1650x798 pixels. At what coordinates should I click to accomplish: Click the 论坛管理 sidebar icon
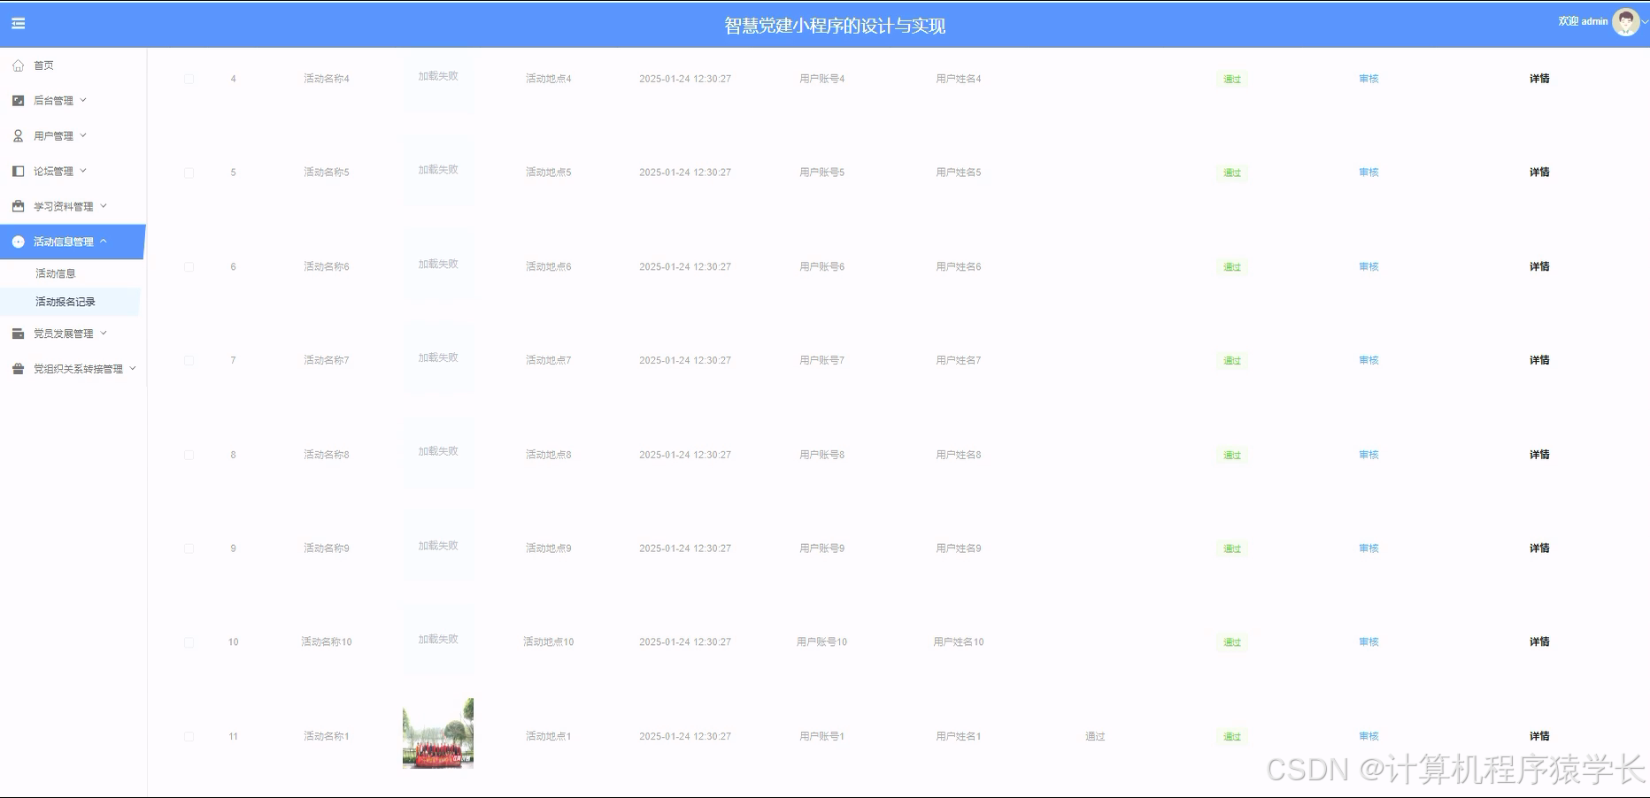(x=18, y=172)
